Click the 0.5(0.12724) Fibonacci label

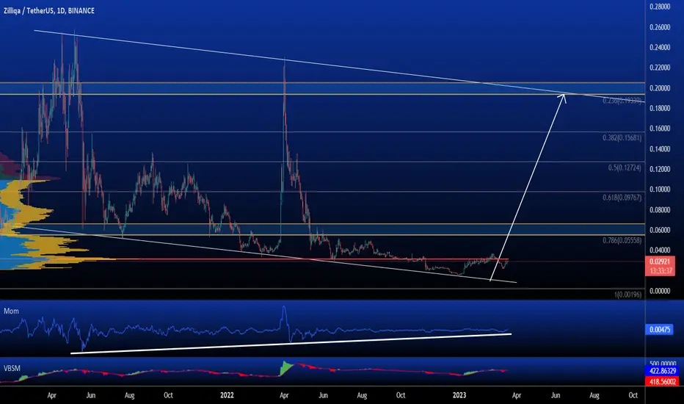point(625,167)
